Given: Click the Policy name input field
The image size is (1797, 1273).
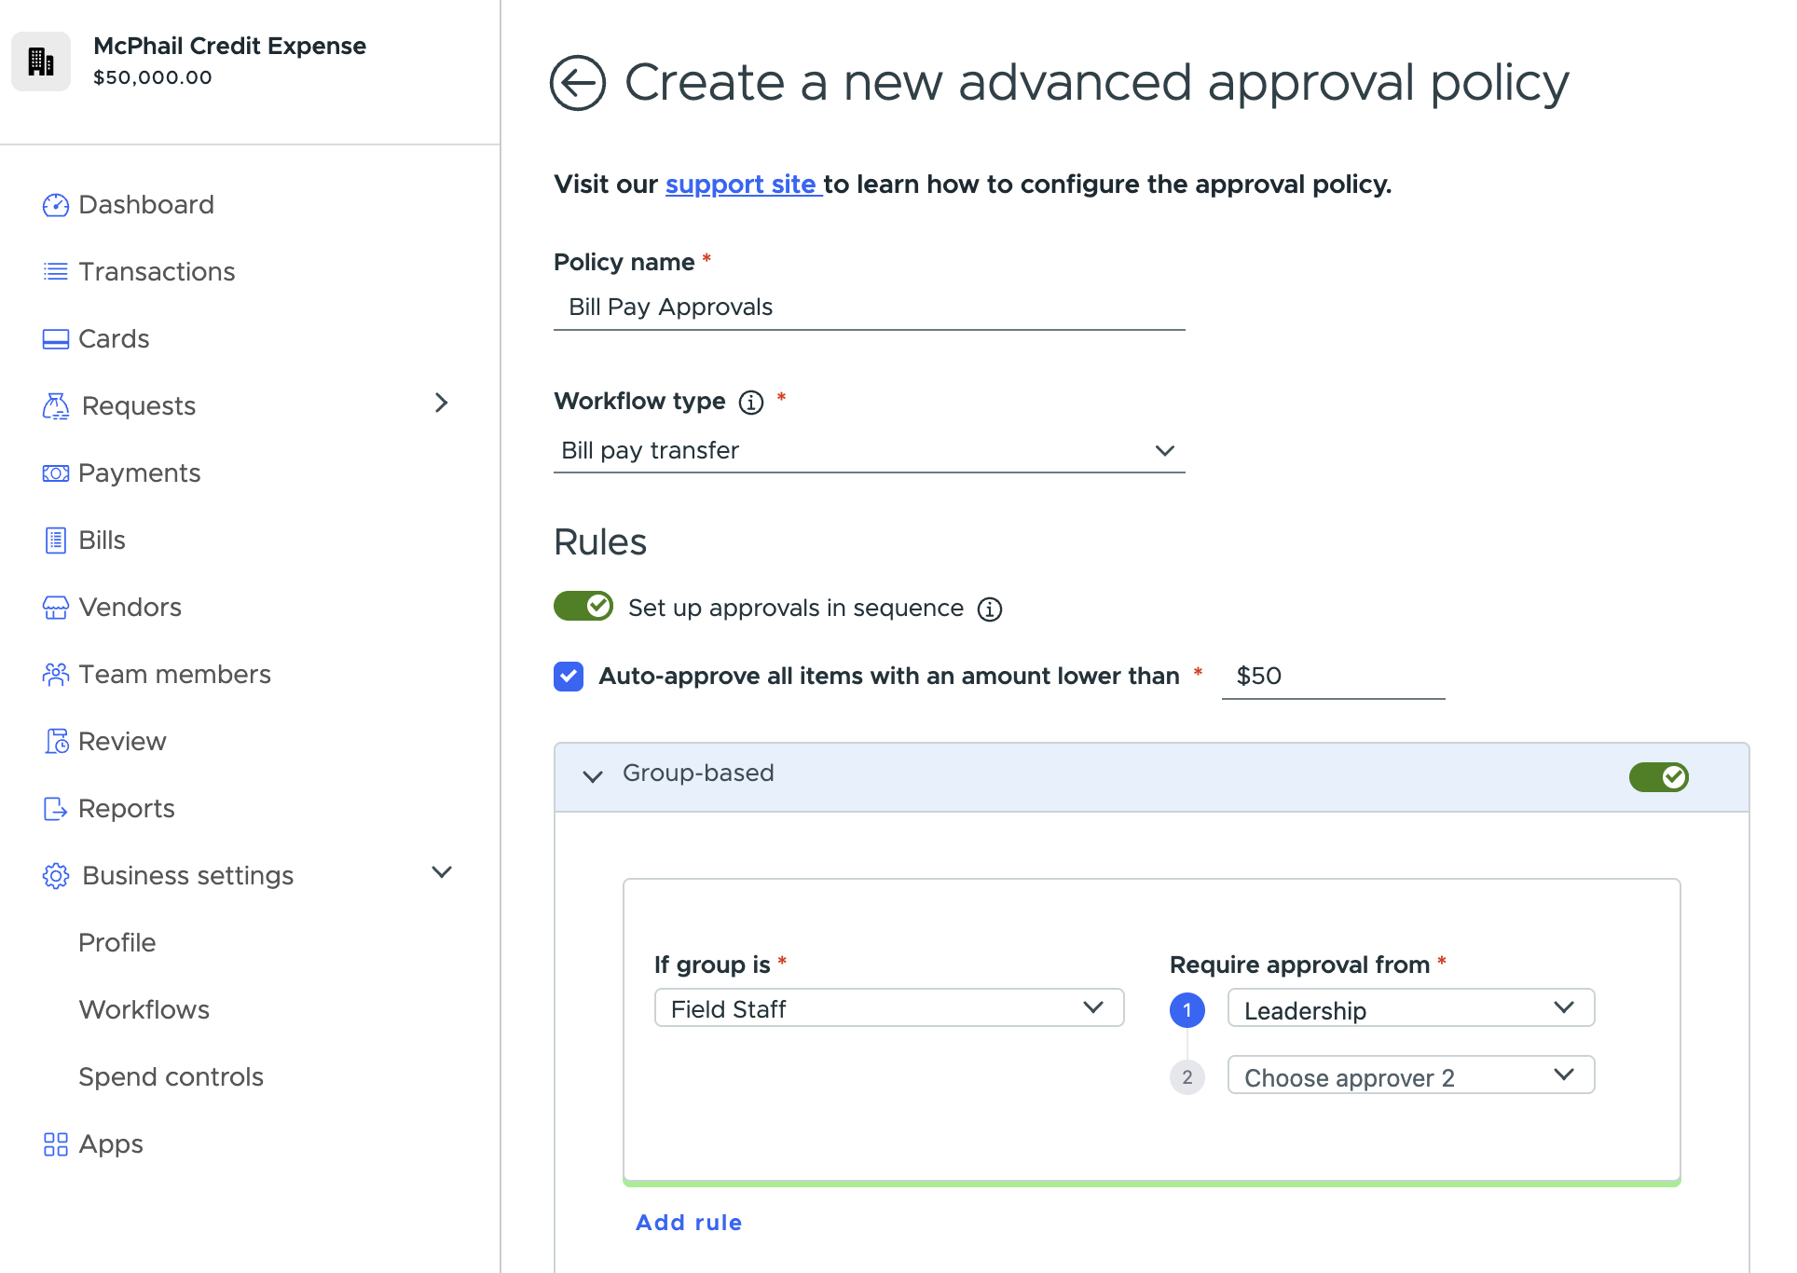Looking at the screenshot, I should [870, 308].
